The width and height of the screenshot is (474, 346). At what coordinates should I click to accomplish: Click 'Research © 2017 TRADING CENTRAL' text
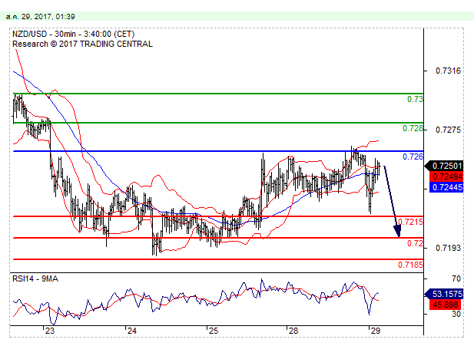tap(82, 44)
